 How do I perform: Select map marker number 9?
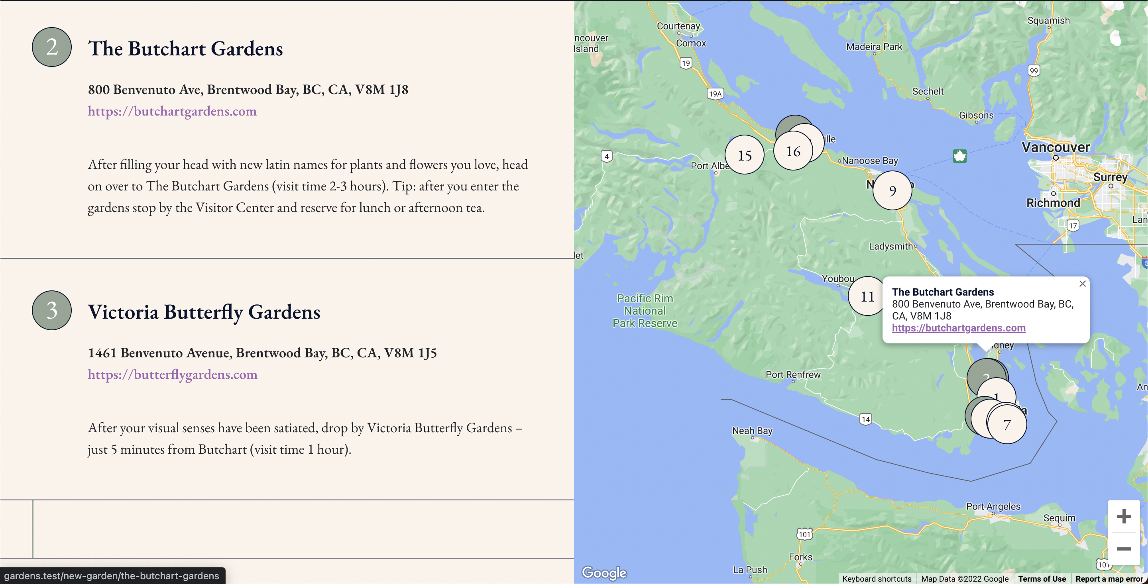point(892,191)
